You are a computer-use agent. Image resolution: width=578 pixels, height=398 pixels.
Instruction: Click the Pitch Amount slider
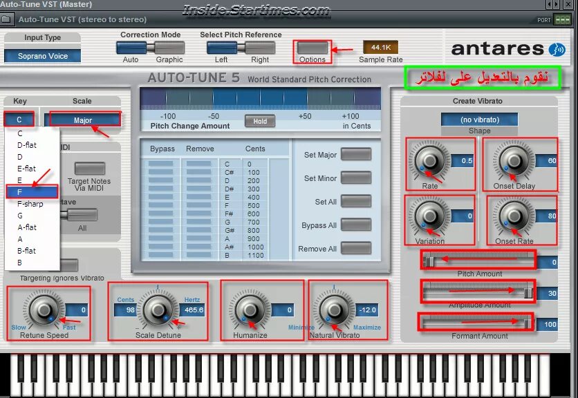pos(478,261)
